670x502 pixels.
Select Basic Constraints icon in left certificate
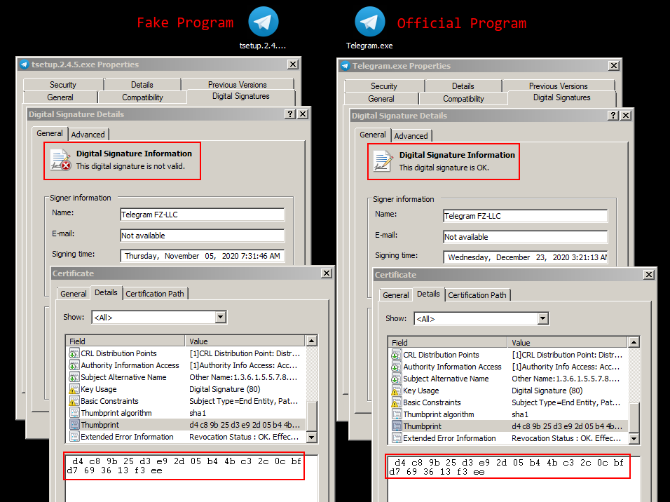pyautogui.click(x=74, y=402)
